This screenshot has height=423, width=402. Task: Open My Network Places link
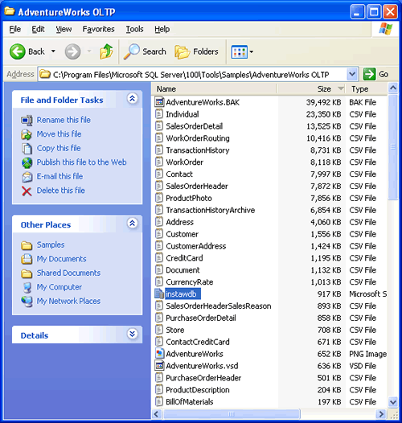68,301
